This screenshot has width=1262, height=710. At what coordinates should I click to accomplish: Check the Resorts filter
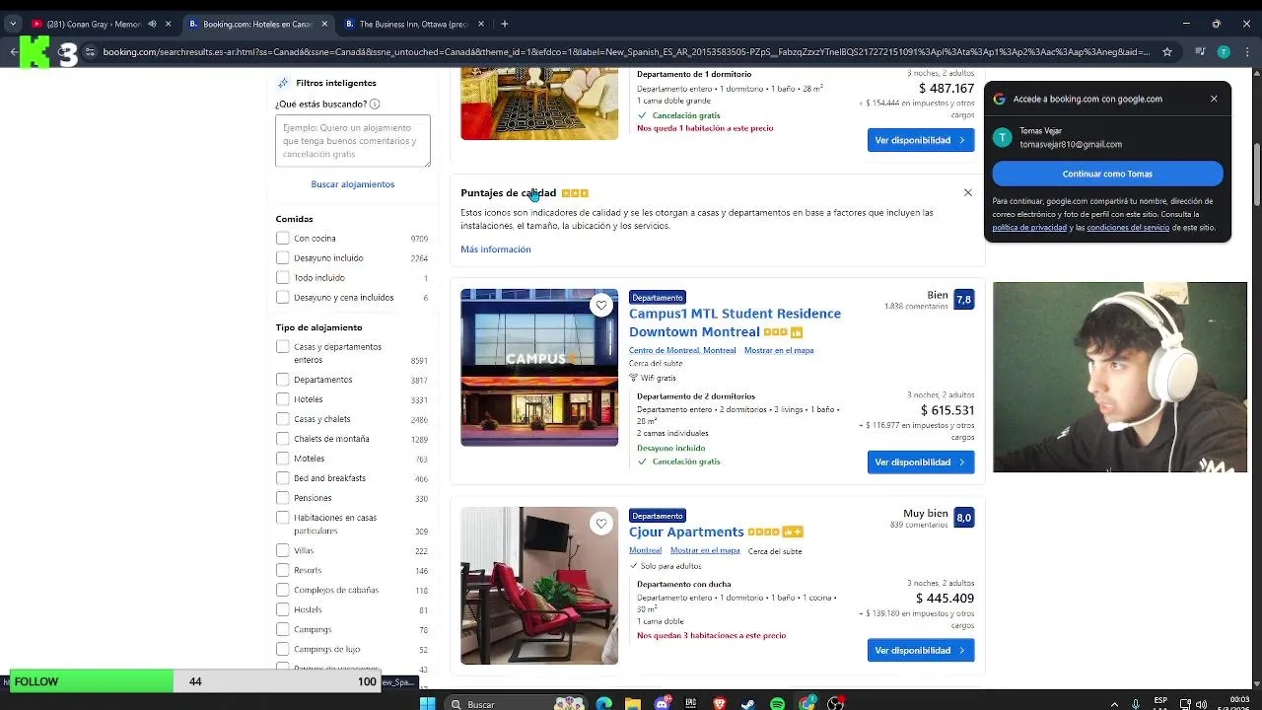click(283, 569)
